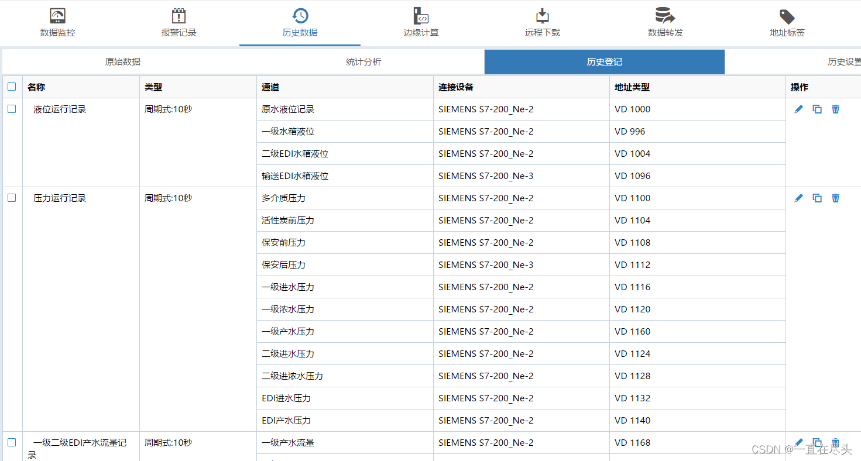Select the 压力运行记录 name cell
Screen dimensions: 861x461
click(81, 309)
